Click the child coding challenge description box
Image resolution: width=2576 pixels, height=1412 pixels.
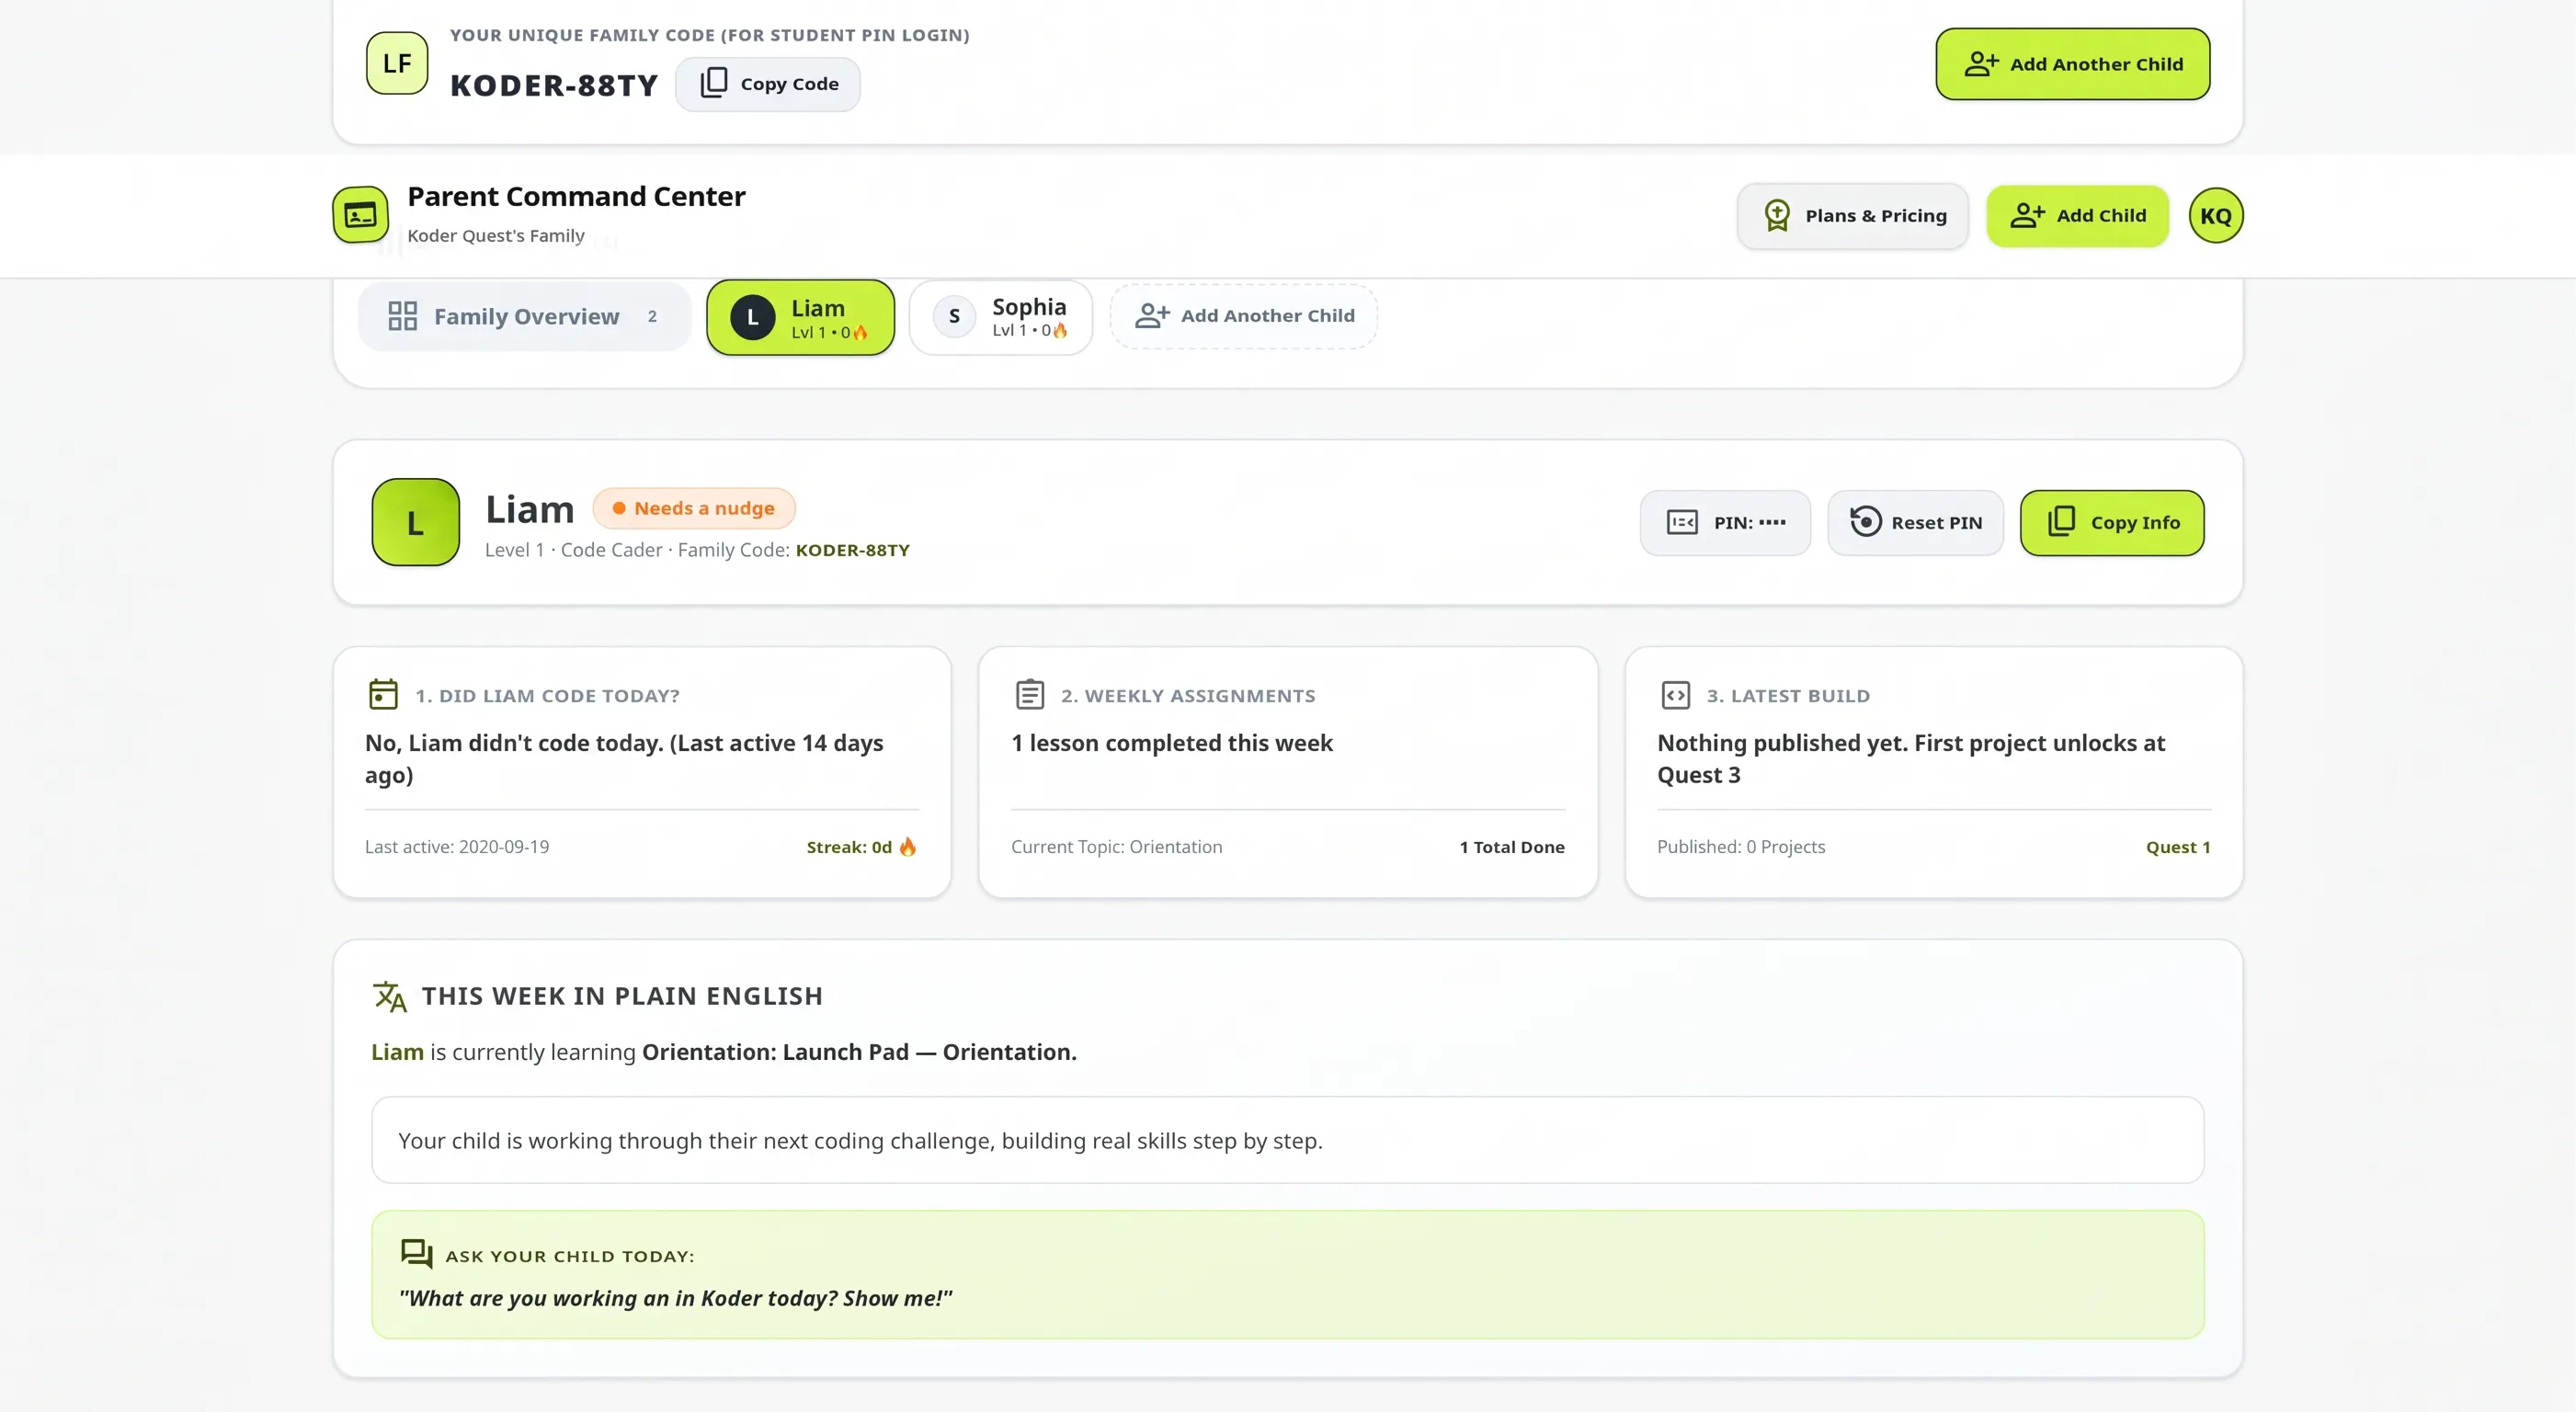(1287, 1140)
